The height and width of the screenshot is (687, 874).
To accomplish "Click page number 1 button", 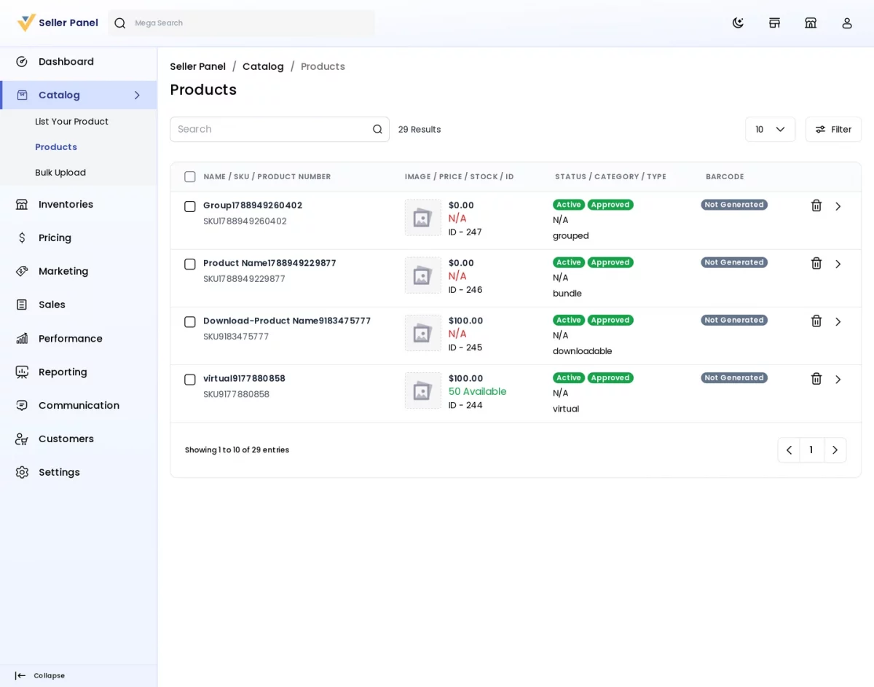I will click(811, 450).
